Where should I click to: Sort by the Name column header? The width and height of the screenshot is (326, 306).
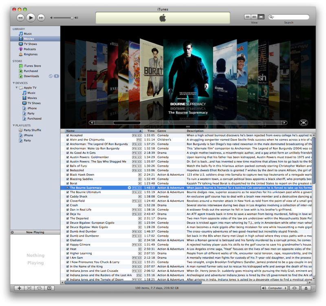pyautogui.click(x=104, y=131)
